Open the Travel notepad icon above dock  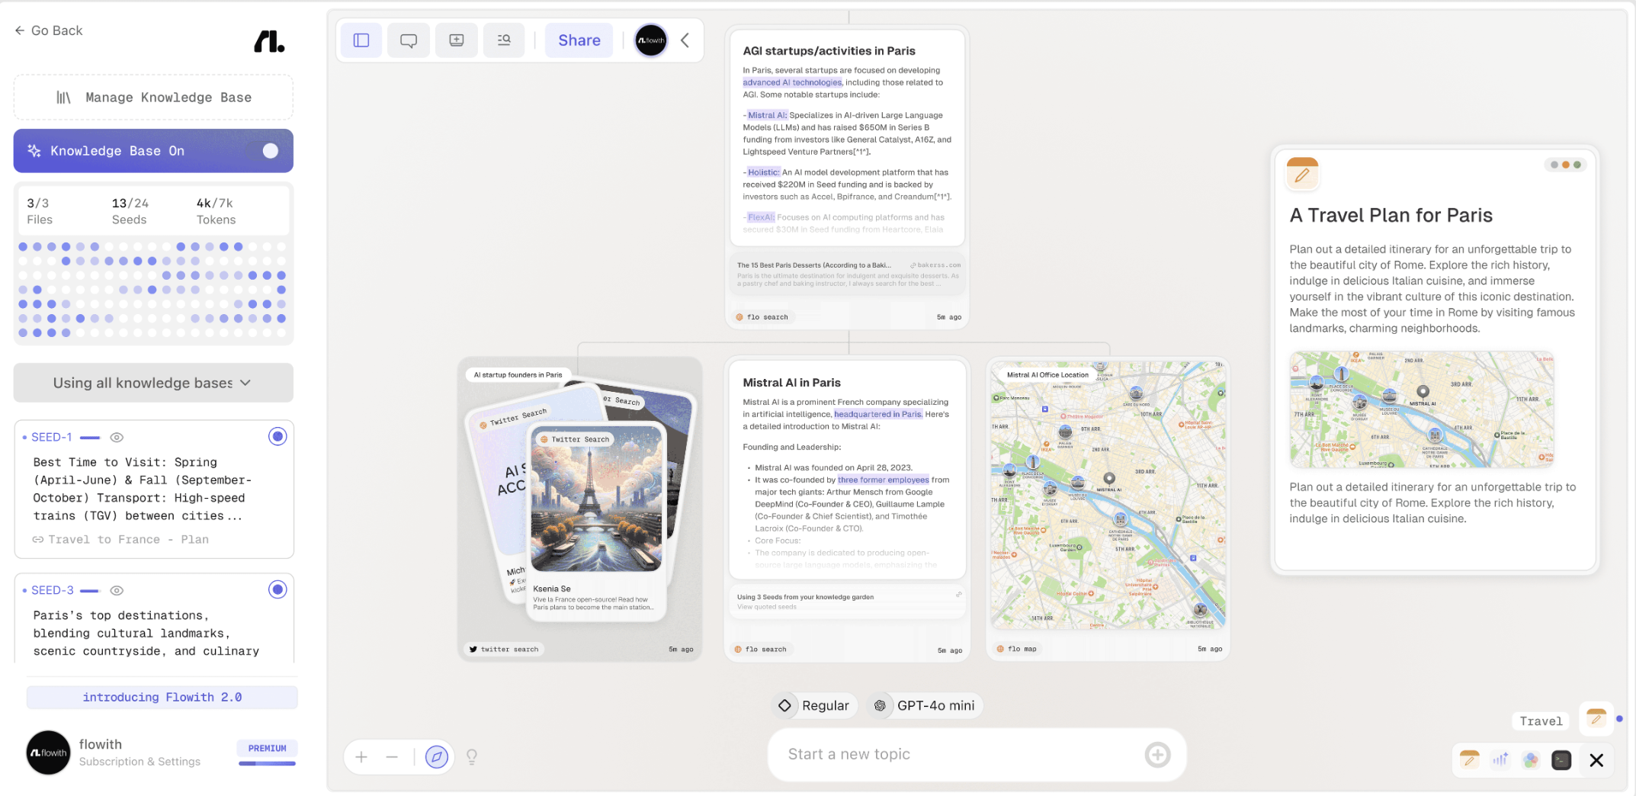point(1596,718)
